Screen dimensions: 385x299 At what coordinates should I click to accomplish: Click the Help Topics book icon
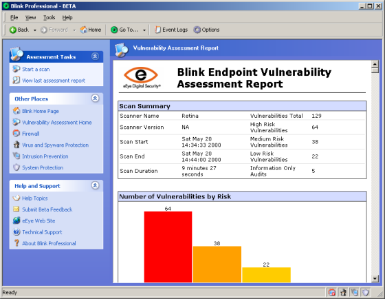click(16, 198)
